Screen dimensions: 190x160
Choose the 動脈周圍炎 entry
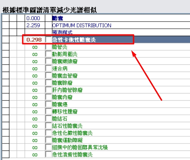click(65, 54)
